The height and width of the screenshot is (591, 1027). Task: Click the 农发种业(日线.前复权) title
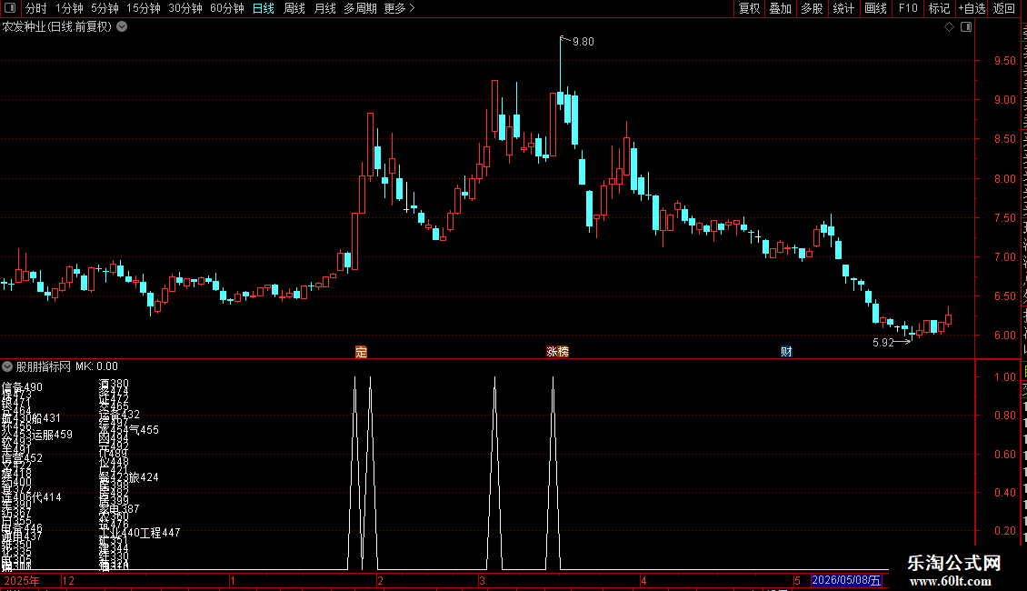[57, 27]
